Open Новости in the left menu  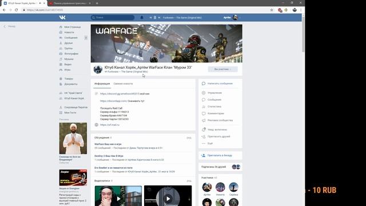[69, 33]
